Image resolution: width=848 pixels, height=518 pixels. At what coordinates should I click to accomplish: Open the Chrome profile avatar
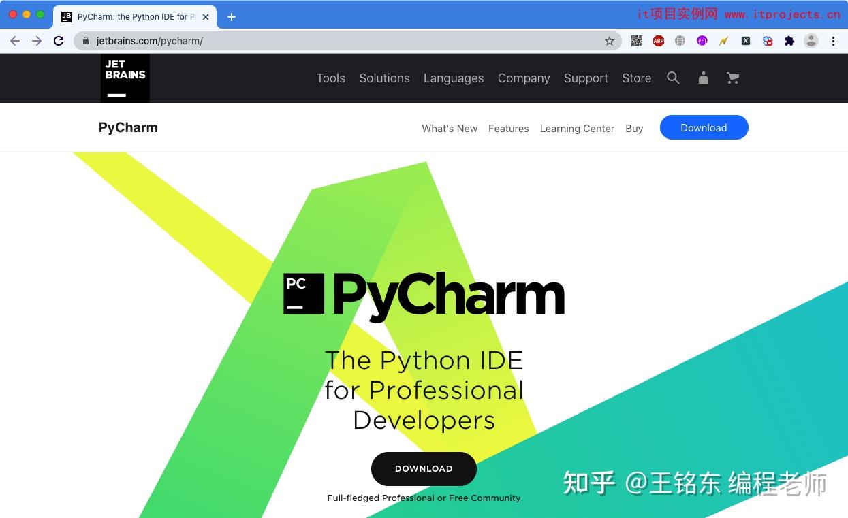click(x=811, y=41)
